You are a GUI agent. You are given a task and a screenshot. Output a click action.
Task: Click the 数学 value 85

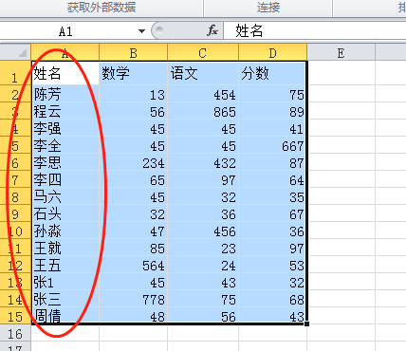pos(133,249)
